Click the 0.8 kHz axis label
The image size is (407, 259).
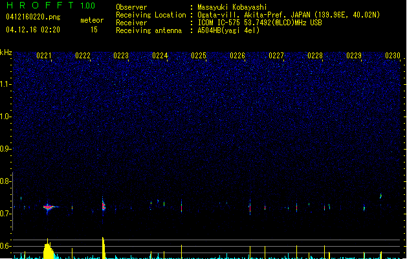click(5, 181)
